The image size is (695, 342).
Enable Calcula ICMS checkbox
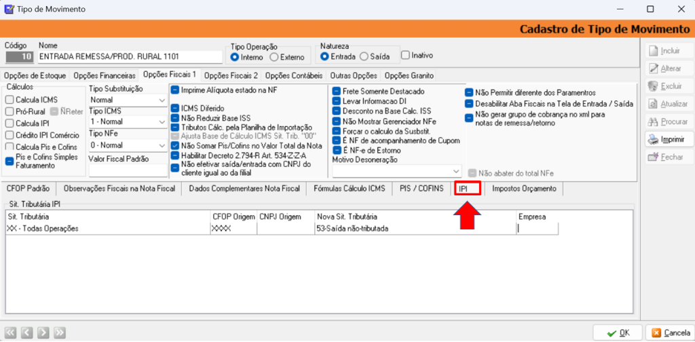pyautogui.click(x=10, y=100)
